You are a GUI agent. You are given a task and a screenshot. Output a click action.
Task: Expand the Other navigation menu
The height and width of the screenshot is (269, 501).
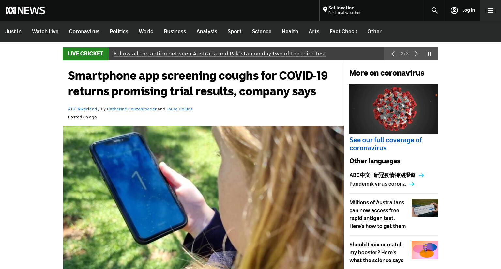click(374, 32)
